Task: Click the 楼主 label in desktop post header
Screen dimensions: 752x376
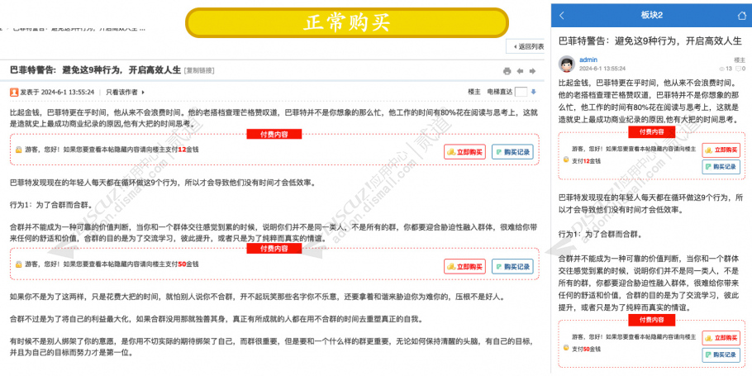Action: click(474, 92)
